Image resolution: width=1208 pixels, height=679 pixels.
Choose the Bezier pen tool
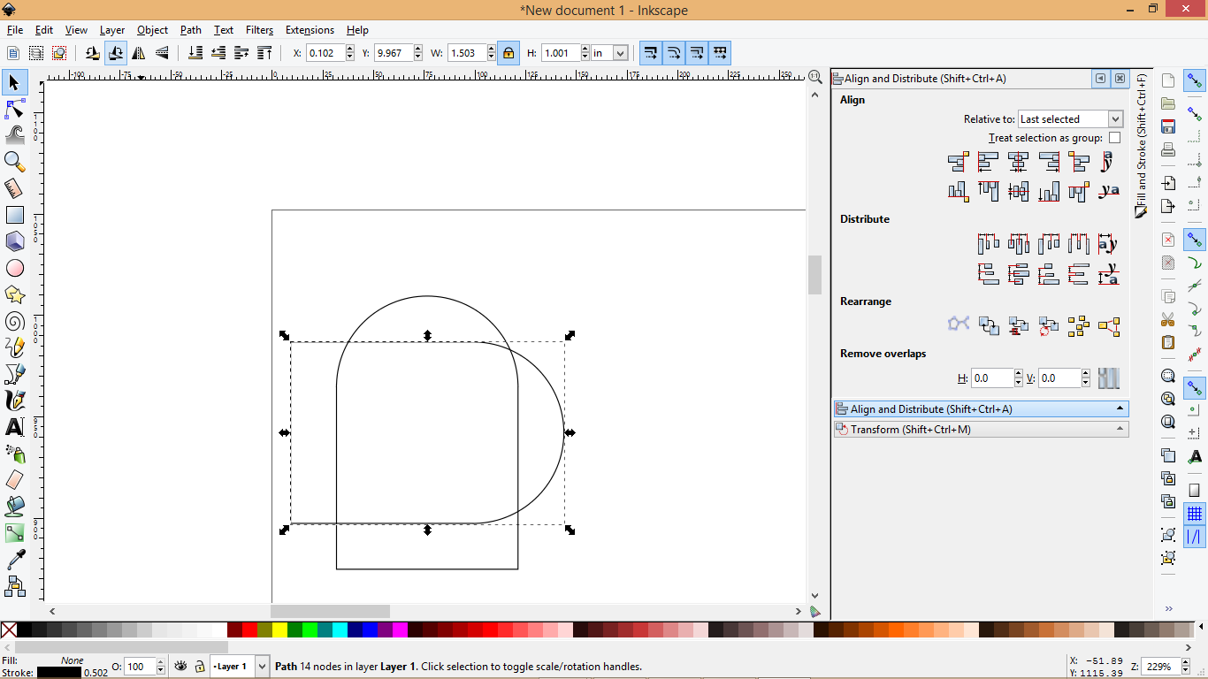(x=14, y=374)
